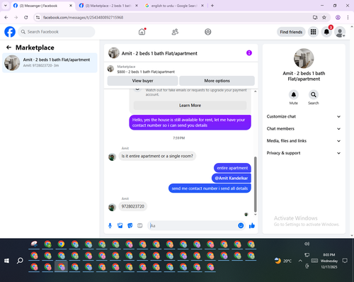The width and height of the screenshot is (354, 282).
Task: Go to Home feed icon
Action: (142, 32)
